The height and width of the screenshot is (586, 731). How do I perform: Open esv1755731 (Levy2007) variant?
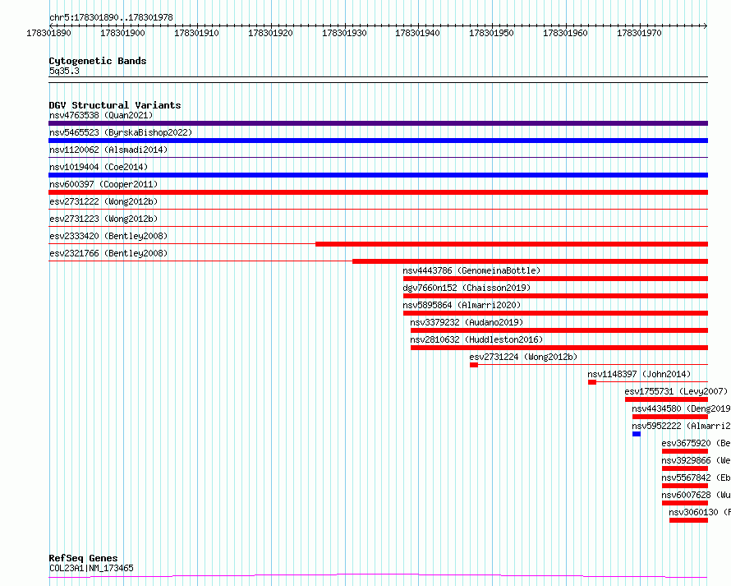coord(676,391)
